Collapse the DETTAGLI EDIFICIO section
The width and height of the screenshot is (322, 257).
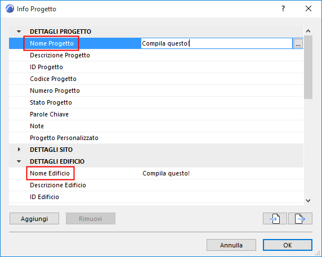pos(19,161)
